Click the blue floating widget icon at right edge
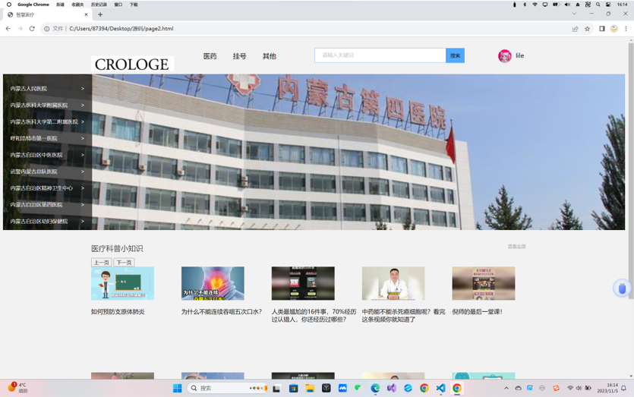The height and width of the screenshot is (397, 634). [622, 288]
